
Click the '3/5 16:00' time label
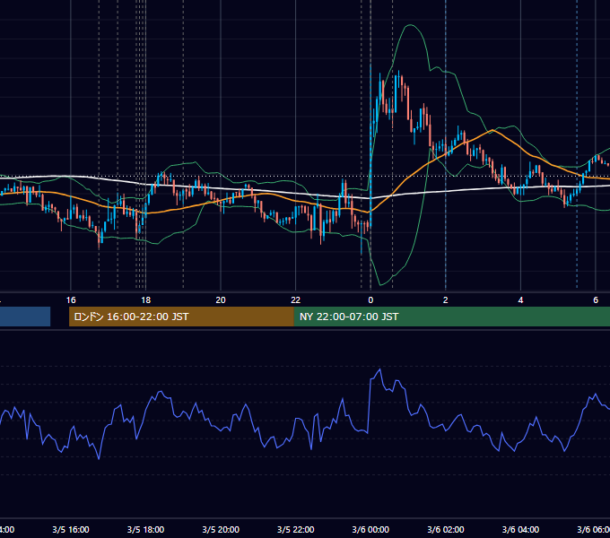tap(71, 529)
